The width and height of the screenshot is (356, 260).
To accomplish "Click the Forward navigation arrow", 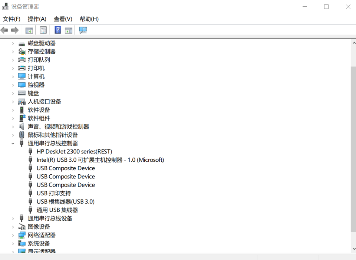I will point(14,30).
